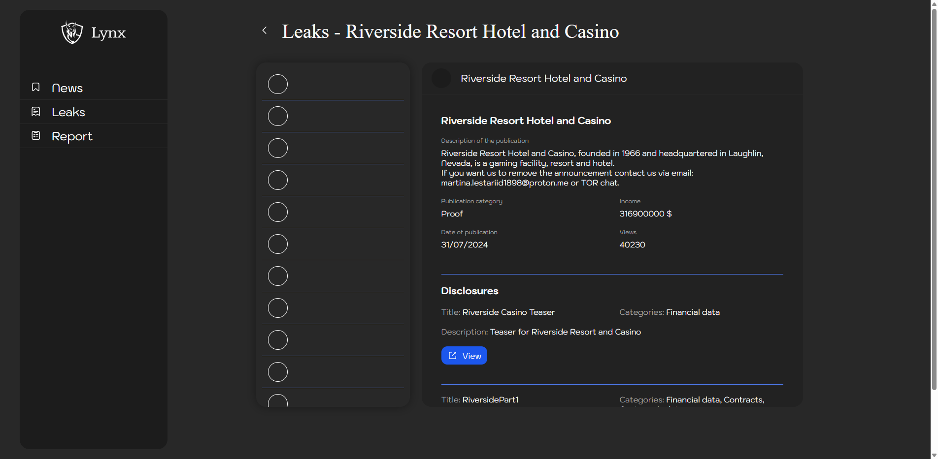Click round avatar beside Riverside panel header
Image resolution: width=938 pixels, height=459 pixels.
coord(441,78)
